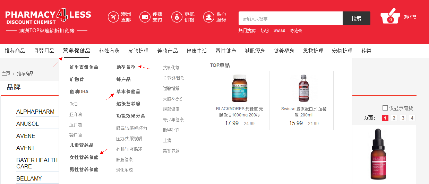Open the BLACKMORES 澳佳宝 无腥鱼油 title
The image size is (429, 184).
[240, 112]
